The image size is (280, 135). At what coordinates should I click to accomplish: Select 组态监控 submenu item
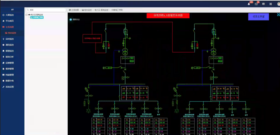click(12, 33)
